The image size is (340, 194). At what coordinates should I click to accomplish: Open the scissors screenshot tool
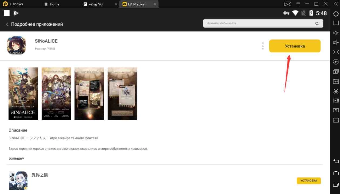point(336,91)
